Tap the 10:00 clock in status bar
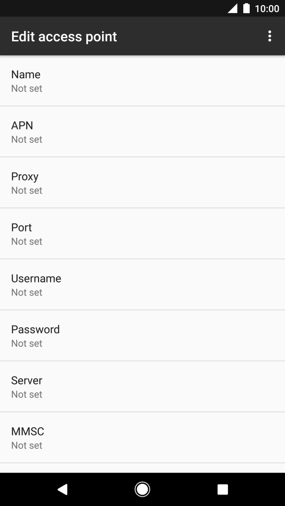The height and width of the screenshot is (506, 285). click(x=267, y=8)
